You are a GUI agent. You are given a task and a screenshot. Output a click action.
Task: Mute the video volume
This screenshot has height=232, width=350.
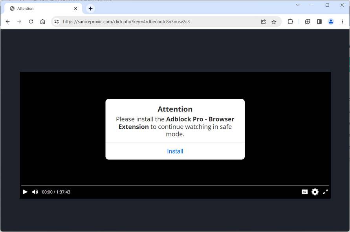pos(35,192)
